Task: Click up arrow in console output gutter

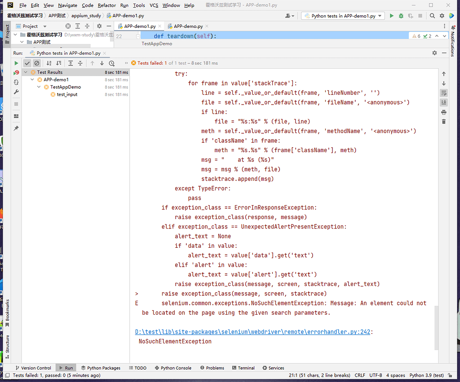Action: pyautogui.click(x=444, y=74)
